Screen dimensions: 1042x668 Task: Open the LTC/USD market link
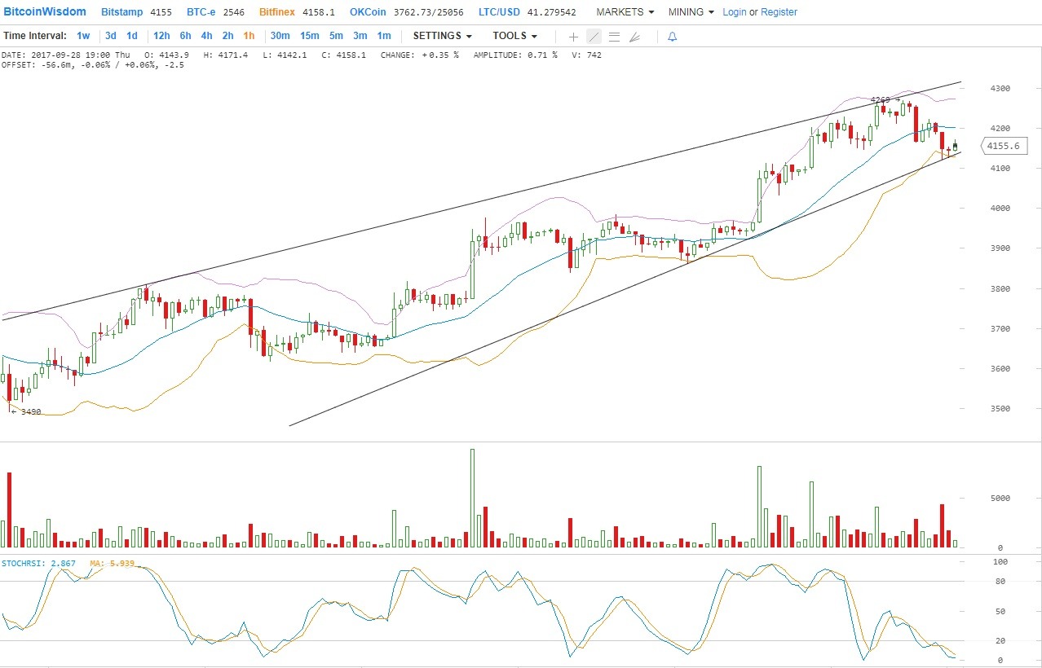[501, 12]
